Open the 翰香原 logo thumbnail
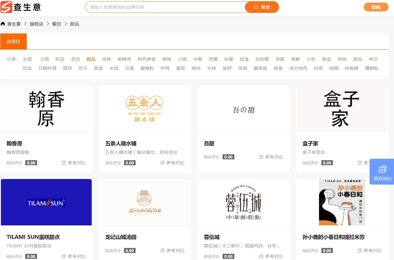This screenshot has height=260, width=394. click(x=46, y=109)
